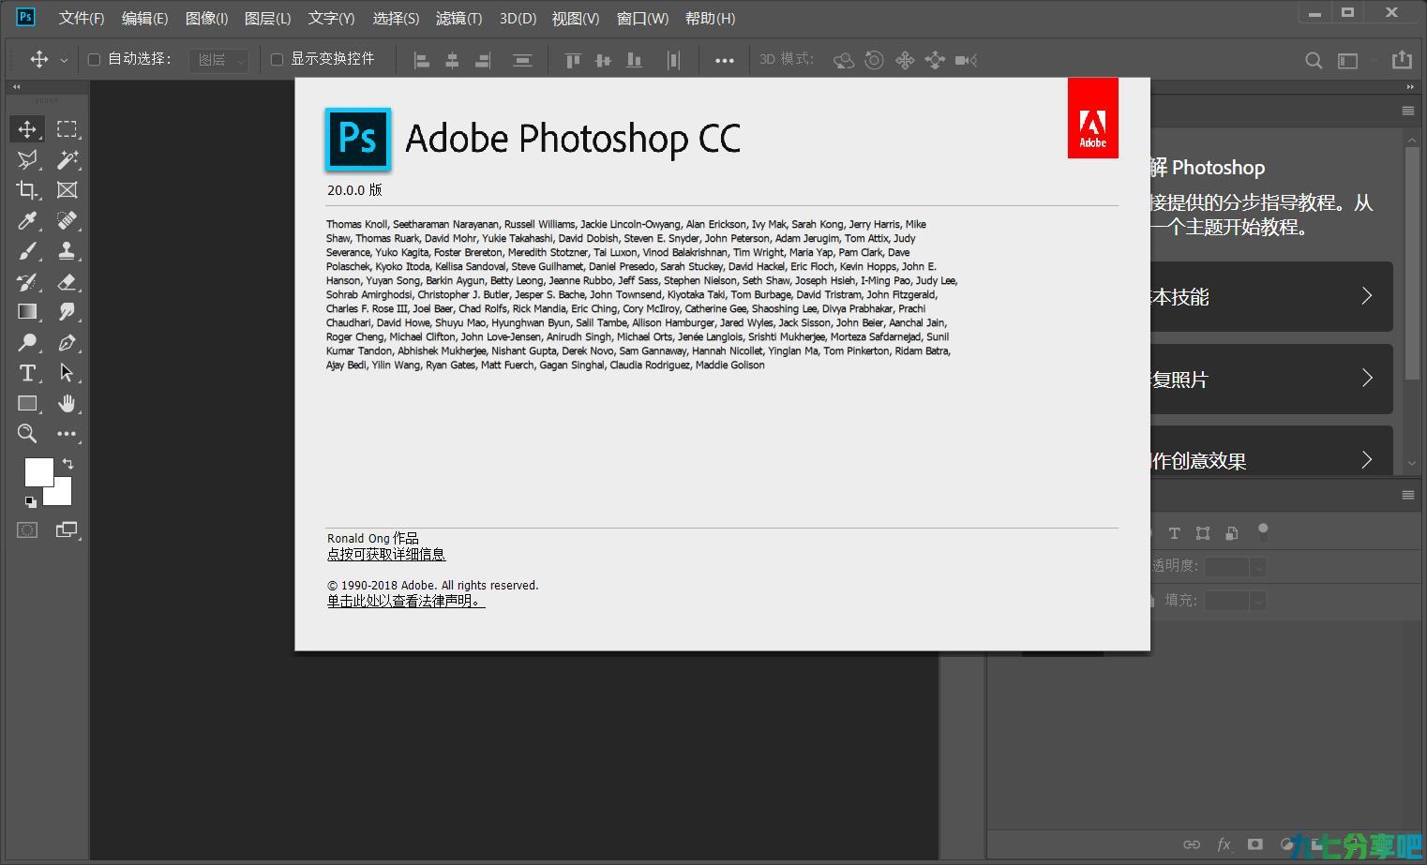Viewport: 1427px width, 865px height.
Task: Enable the 自动选择 checkbox
Action: coord(94,60)
